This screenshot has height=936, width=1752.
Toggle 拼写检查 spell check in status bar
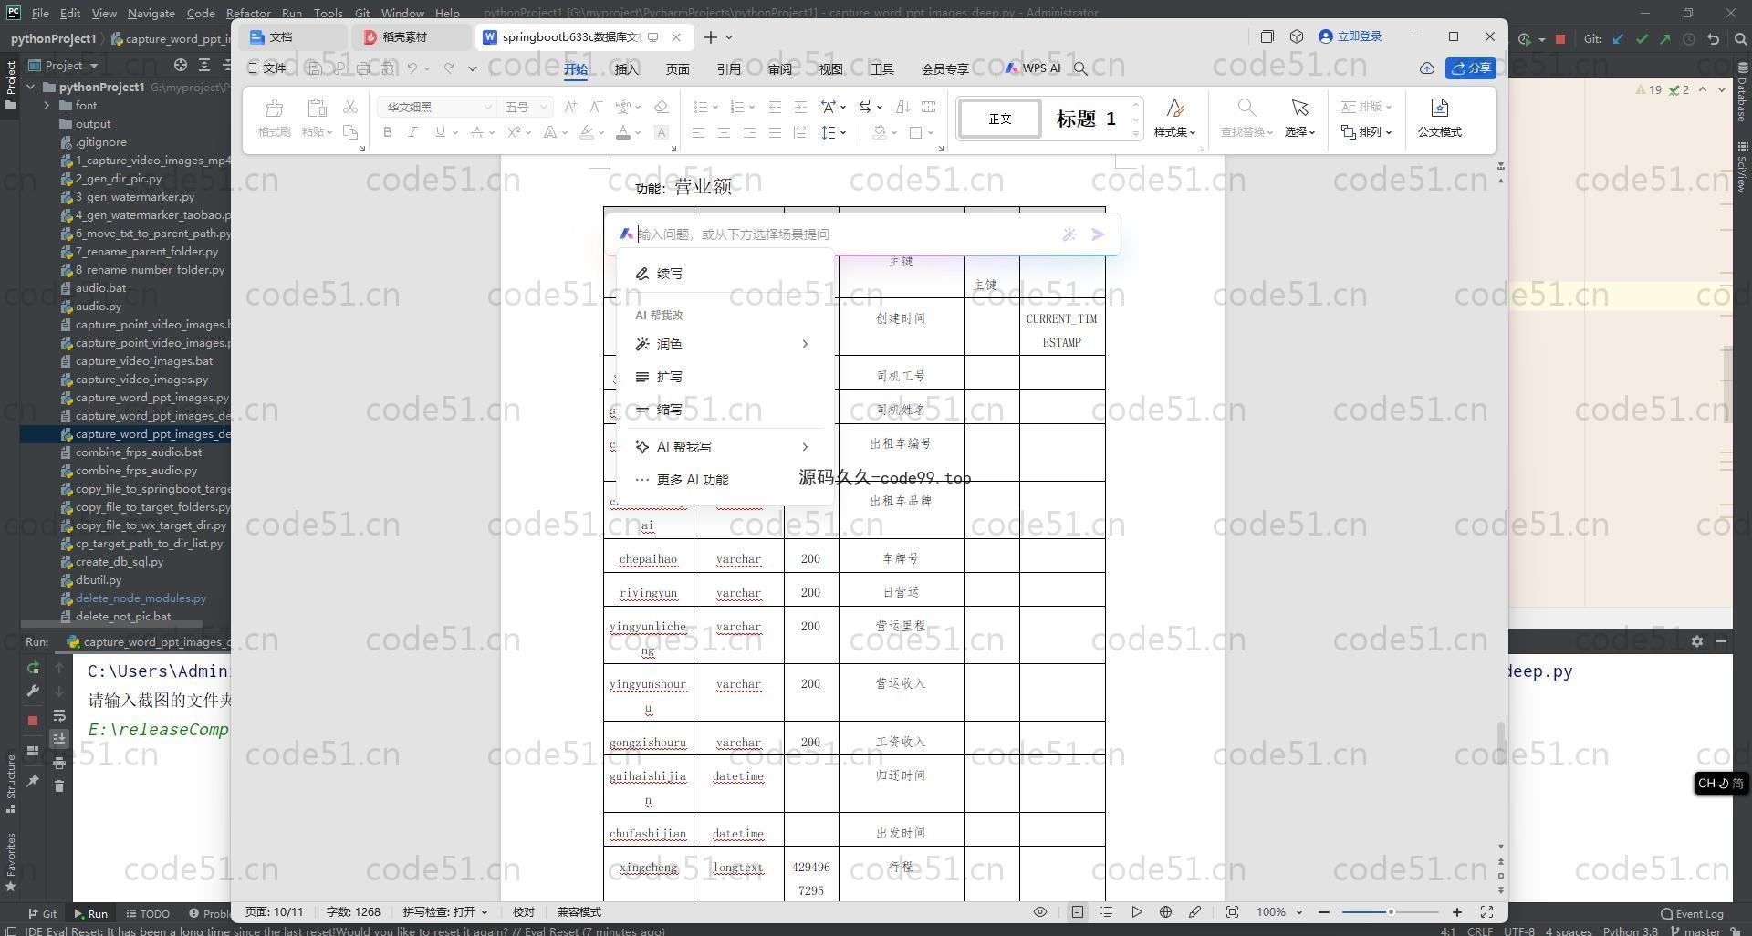pyautogui.click(x=445, y=912)
